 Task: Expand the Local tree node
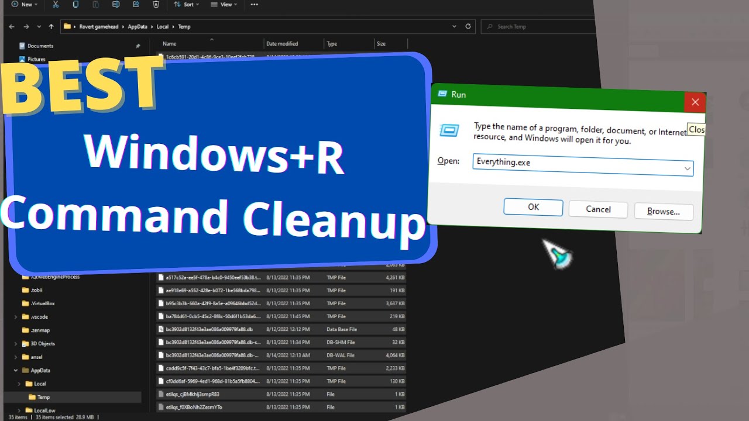19,384
